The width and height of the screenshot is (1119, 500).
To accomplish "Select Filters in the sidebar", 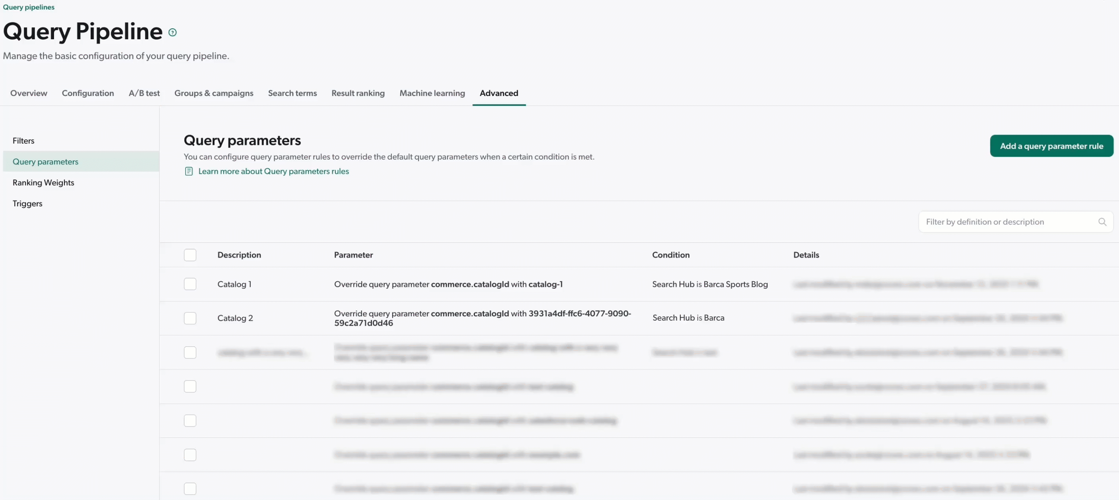I will click(23, 140).
